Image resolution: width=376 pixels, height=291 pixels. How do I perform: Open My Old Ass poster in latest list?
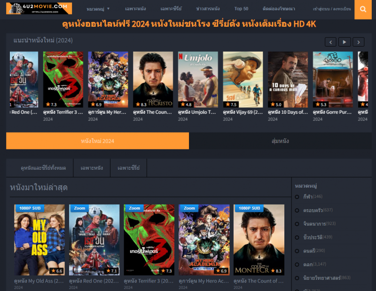tap(39, 240)
